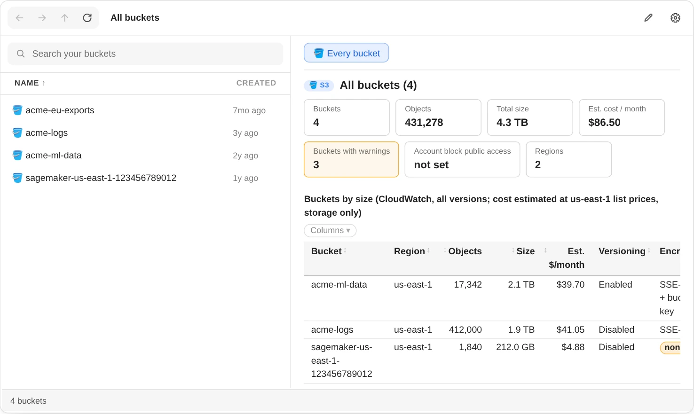Click the bucket icon beside acme-logs in the list
Viewport: 694px width, 414px height.
[x=17, y=133]
